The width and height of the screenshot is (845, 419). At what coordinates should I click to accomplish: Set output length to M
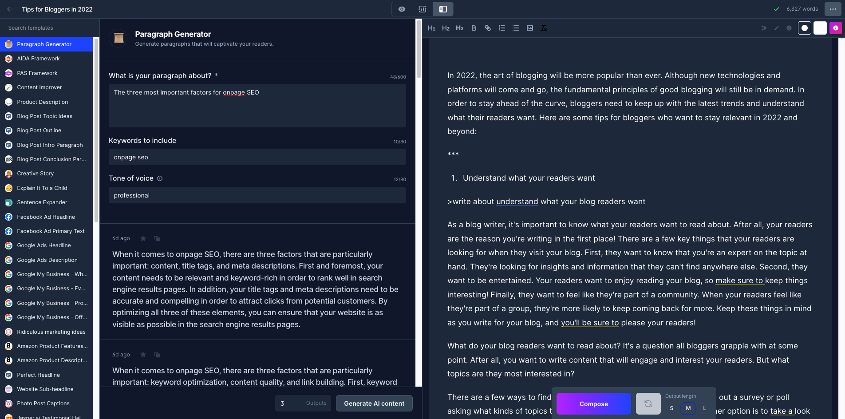(688, 408)
